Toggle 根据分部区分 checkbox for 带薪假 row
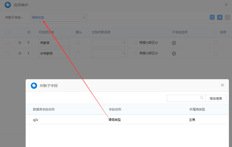The image size is (232, 147). pos(136,43)
